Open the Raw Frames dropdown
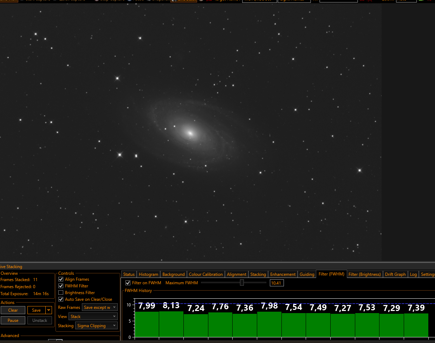 (x=100, y=307)
